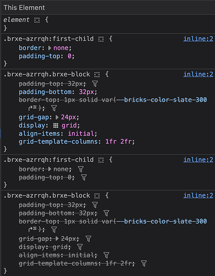
Task: Click the active value '1fr 2fr'
Action: (119, 142)
